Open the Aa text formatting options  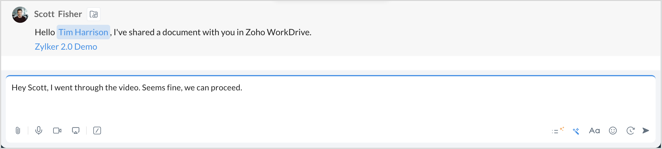[594, 131]
